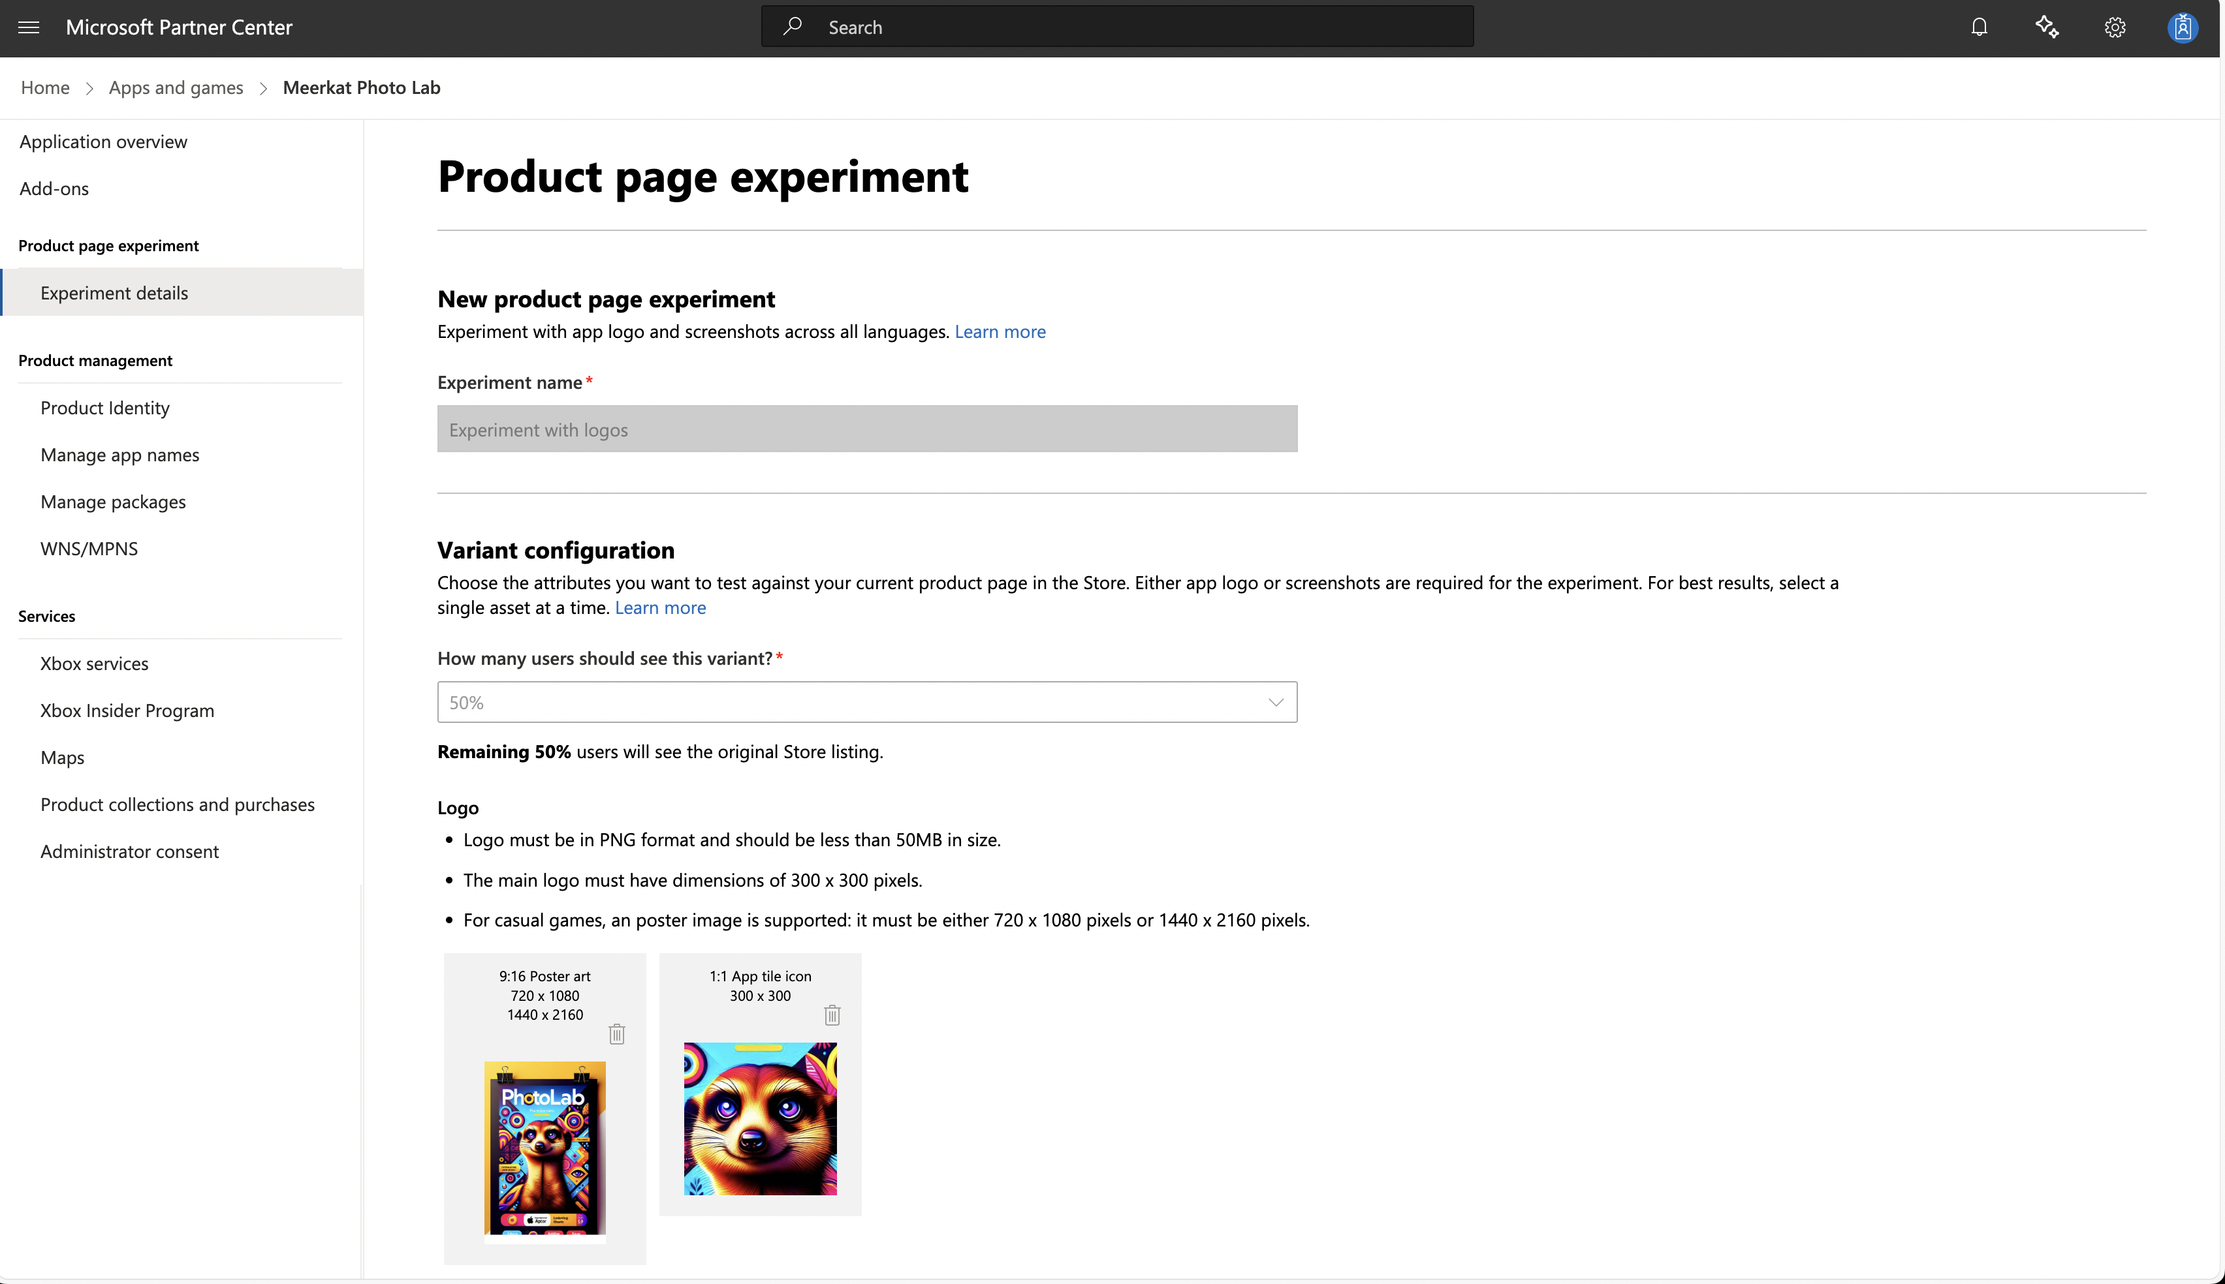Viewport: 2225px width, 1284px height.
Task: Open Xbox Insider Program section
Action: 127,710
